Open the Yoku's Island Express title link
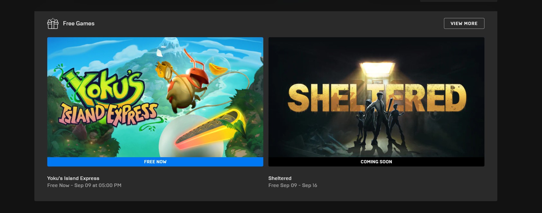Image resolution: width=542 pixels, height=213 pixels. pos(73,178)
